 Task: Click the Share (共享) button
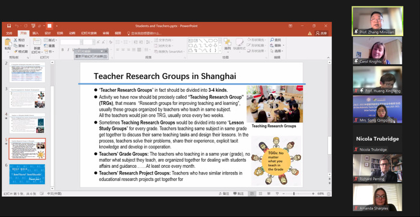[x=321, y=34]
